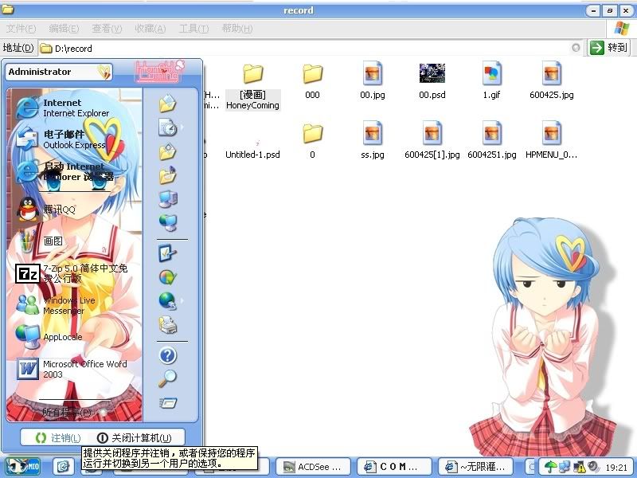Screen dimensions: 637x478
Task: Click 转到 go button
Action: point(608,48)
